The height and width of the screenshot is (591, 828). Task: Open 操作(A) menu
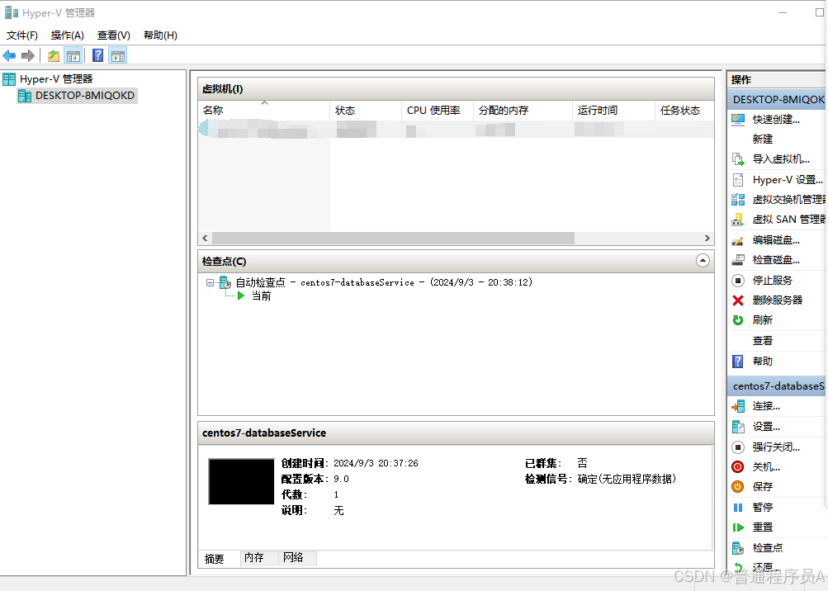click(x=67, y=35)
